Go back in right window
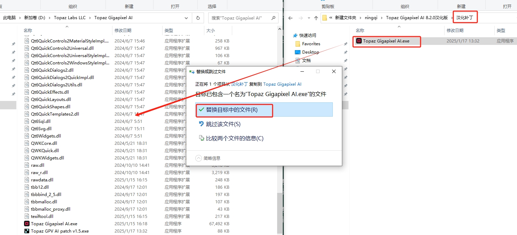 (290, 18)
